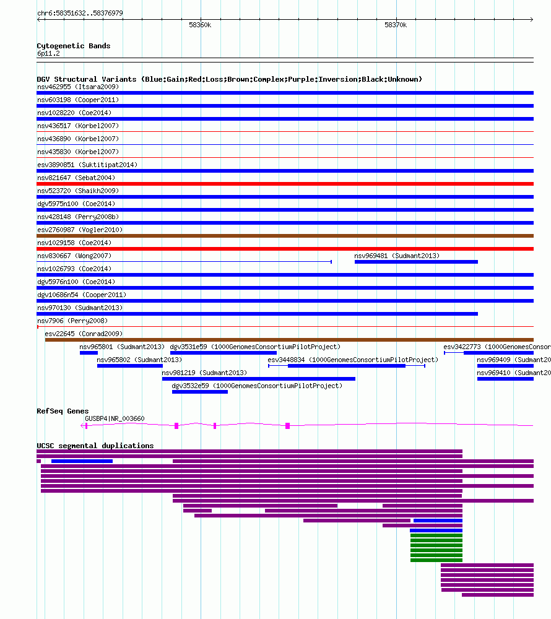This screenshot has height=619, width=551.
Task: Select the dgv3532e59 blue bar
Action: 200,392
